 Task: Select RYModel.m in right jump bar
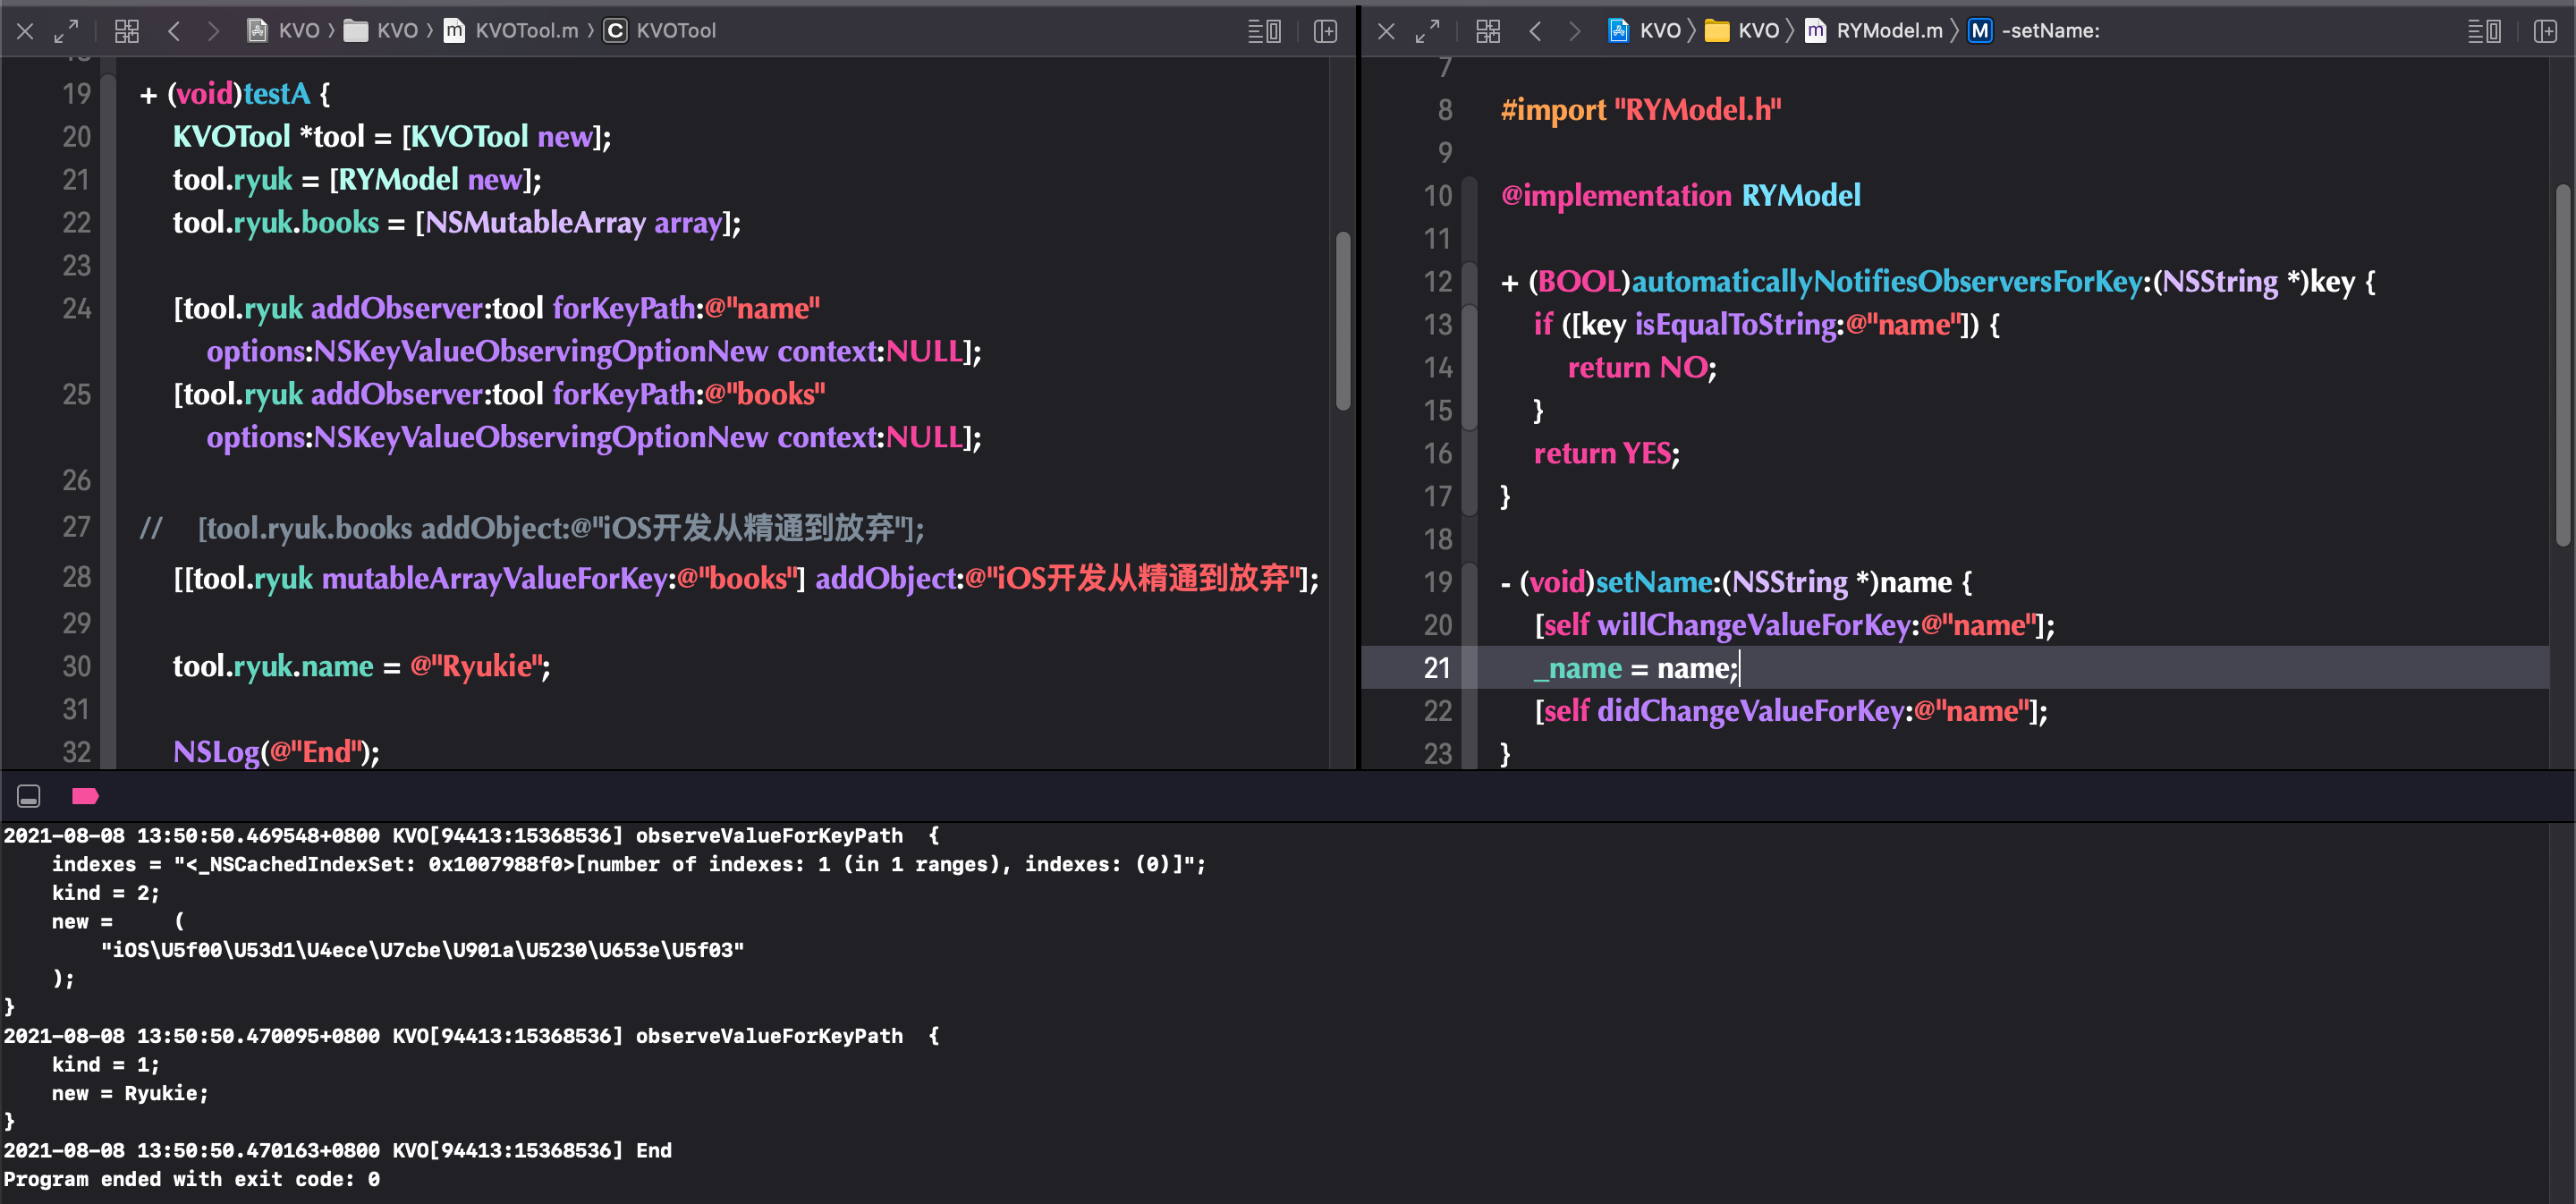(x=1874, y=31)
